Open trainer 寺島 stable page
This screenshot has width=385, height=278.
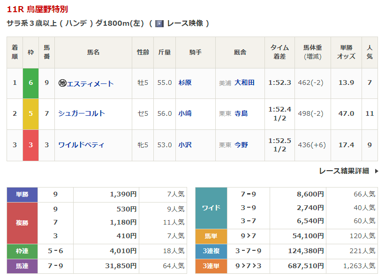point(241,113)
